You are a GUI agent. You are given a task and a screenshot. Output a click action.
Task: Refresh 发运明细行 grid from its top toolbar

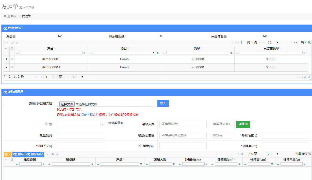pyautogui.click(x=17, y=43)
